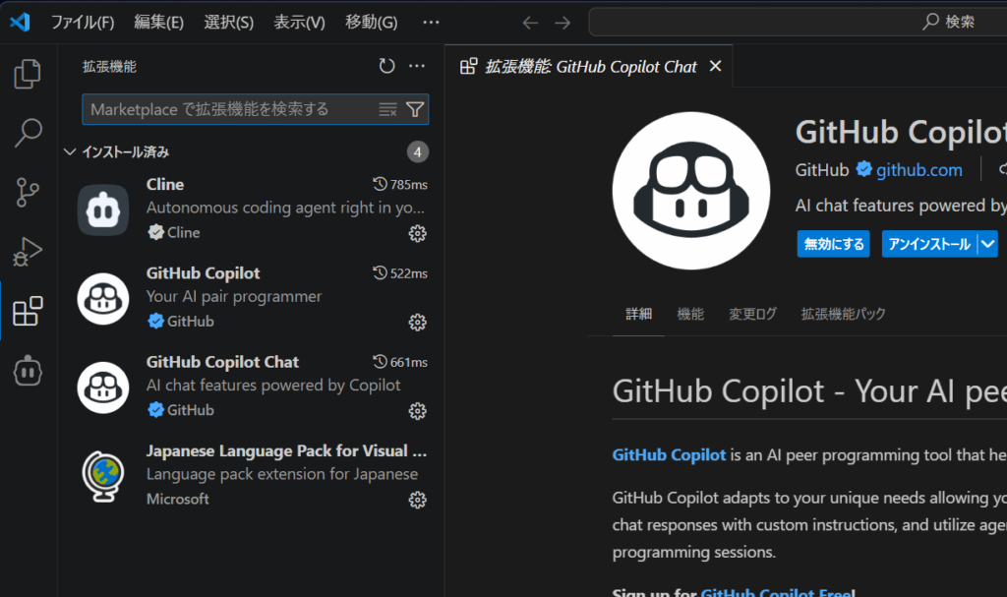Go back with the left arrow
Image resolution: width=1007 pixels, height=597 pixels.
(530, 23)
